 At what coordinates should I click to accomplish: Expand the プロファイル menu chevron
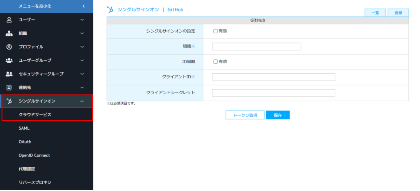[x=82, y=47]
